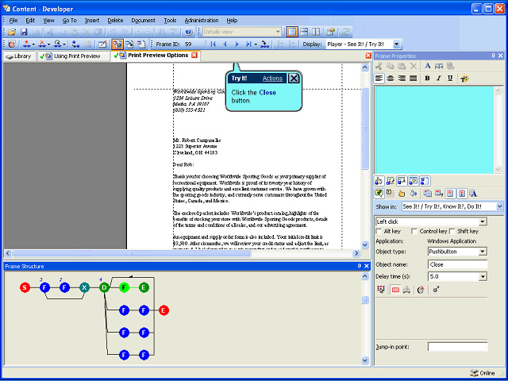Click the blue letter A font icon
Screen dimensions: 508x381
click(x=428, y=66)
